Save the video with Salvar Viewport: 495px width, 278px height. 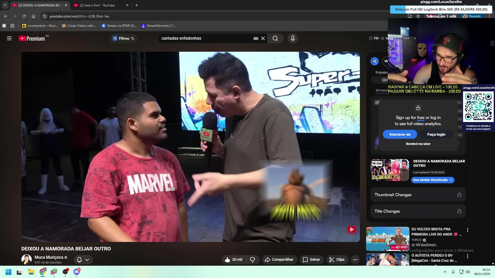(x=311, y=259)
